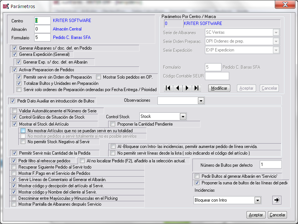The width and height of the screenshot is (298, 224).
Task: Click the Almacén input field
Action: 42,29
